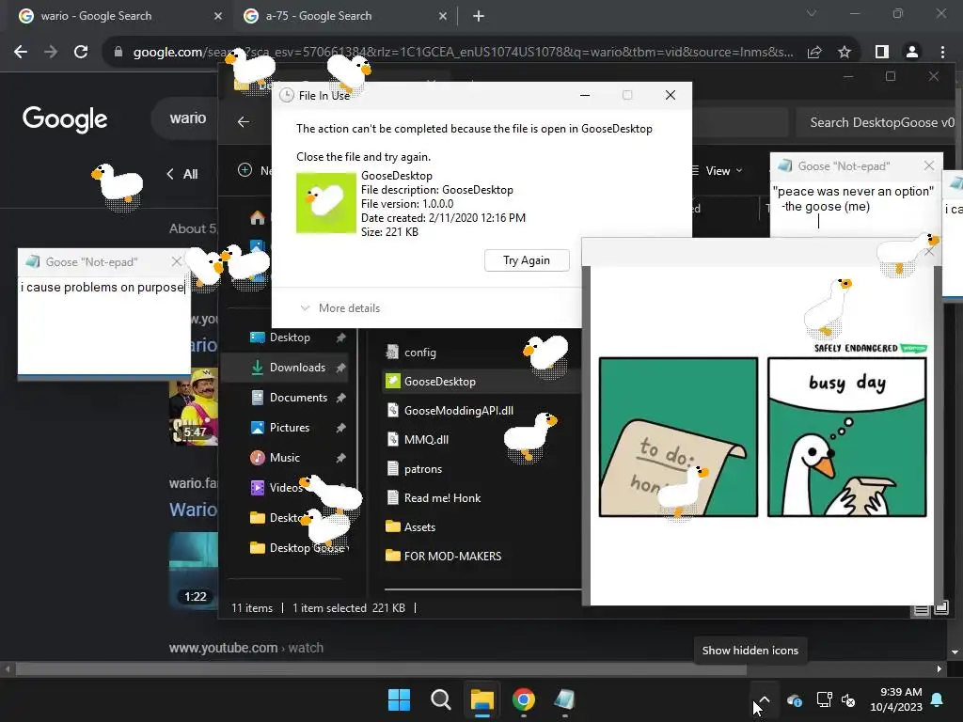
Task: Select the patrons file
Action: pyautogui.click(x=414, y=469)
